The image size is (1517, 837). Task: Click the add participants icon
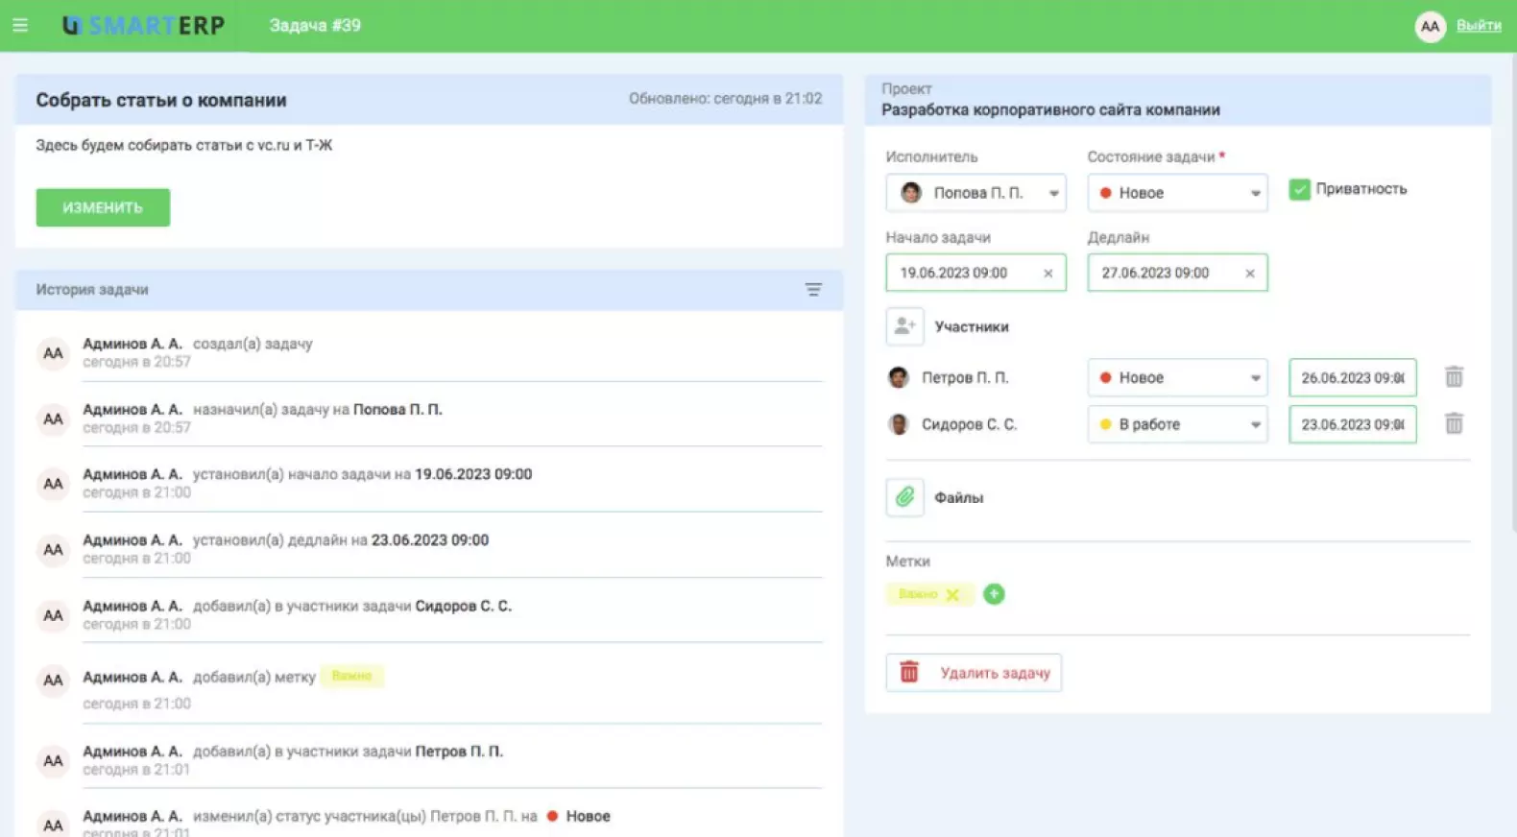coord(903,326)
